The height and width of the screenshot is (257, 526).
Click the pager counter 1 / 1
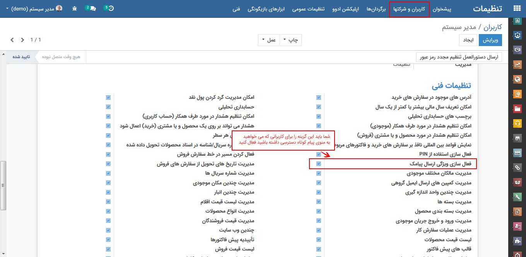pos(36,40)
